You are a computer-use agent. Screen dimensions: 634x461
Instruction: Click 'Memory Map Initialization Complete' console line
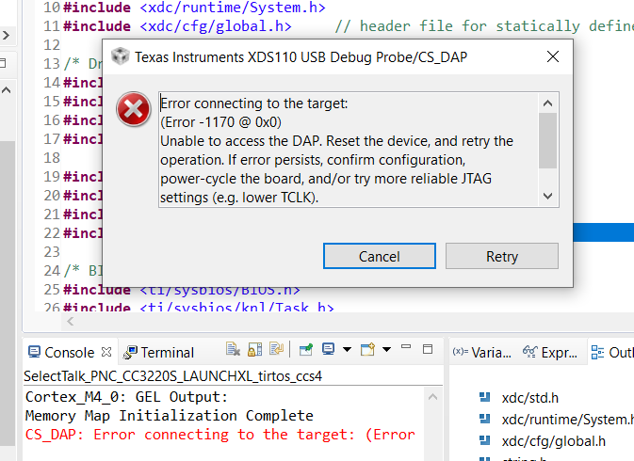[169, 416]
